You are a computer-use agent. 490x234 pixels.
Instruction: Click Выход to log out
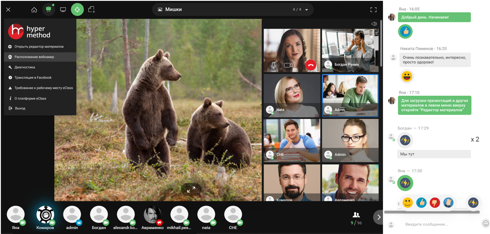(40, 108)
